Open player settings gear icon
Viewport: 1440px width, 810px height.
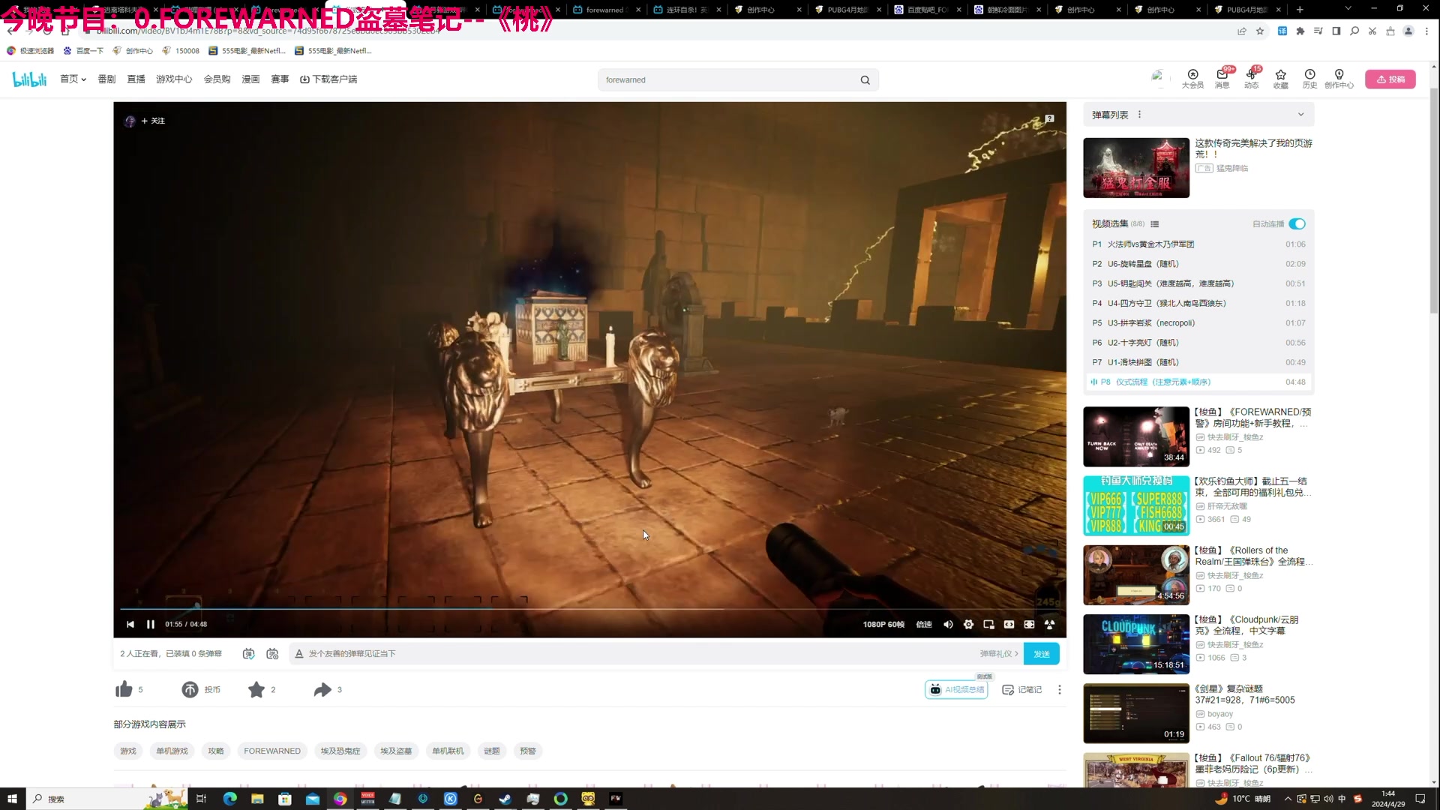tap(968, 624)
